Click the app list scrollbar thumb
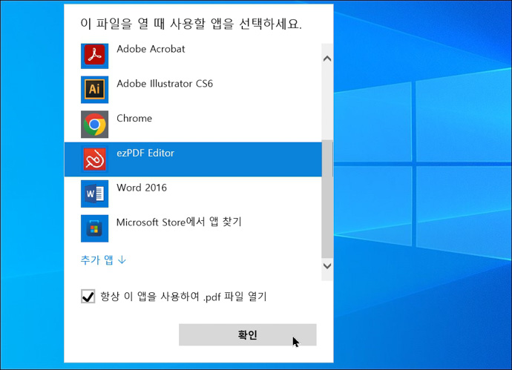 point(327,199)
